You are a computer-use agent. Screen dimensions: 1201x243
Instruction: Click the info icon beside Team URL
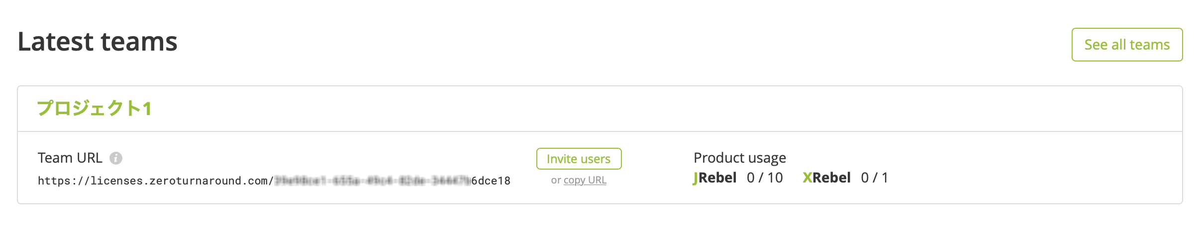116,158
